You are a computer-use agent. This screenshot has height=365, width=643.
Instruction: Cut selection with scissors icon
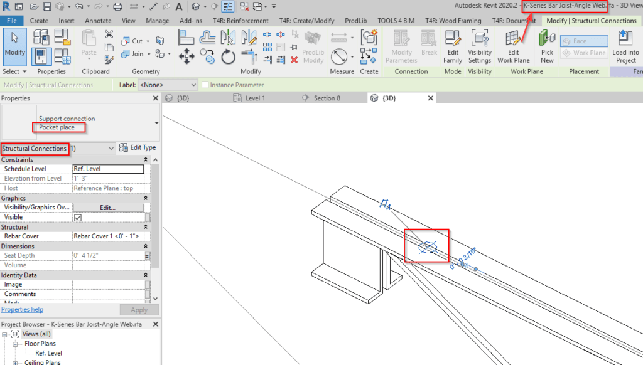tap(109, 34)
